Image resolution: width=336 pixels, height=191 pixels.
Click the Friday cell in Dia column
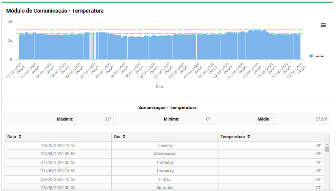point(165,179)
